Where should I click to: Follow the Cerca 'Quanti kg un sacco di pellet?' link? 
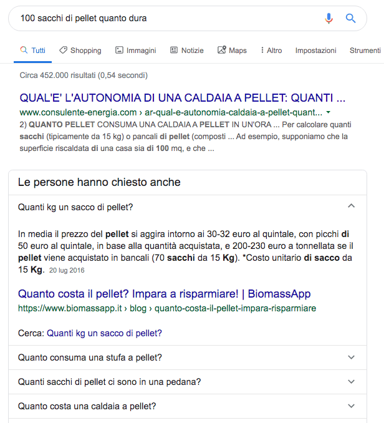[x=104, y=333]
